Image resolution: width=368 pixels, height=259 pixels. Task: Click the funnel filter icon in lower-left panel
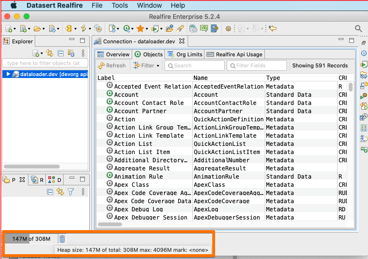coord(70,192)
